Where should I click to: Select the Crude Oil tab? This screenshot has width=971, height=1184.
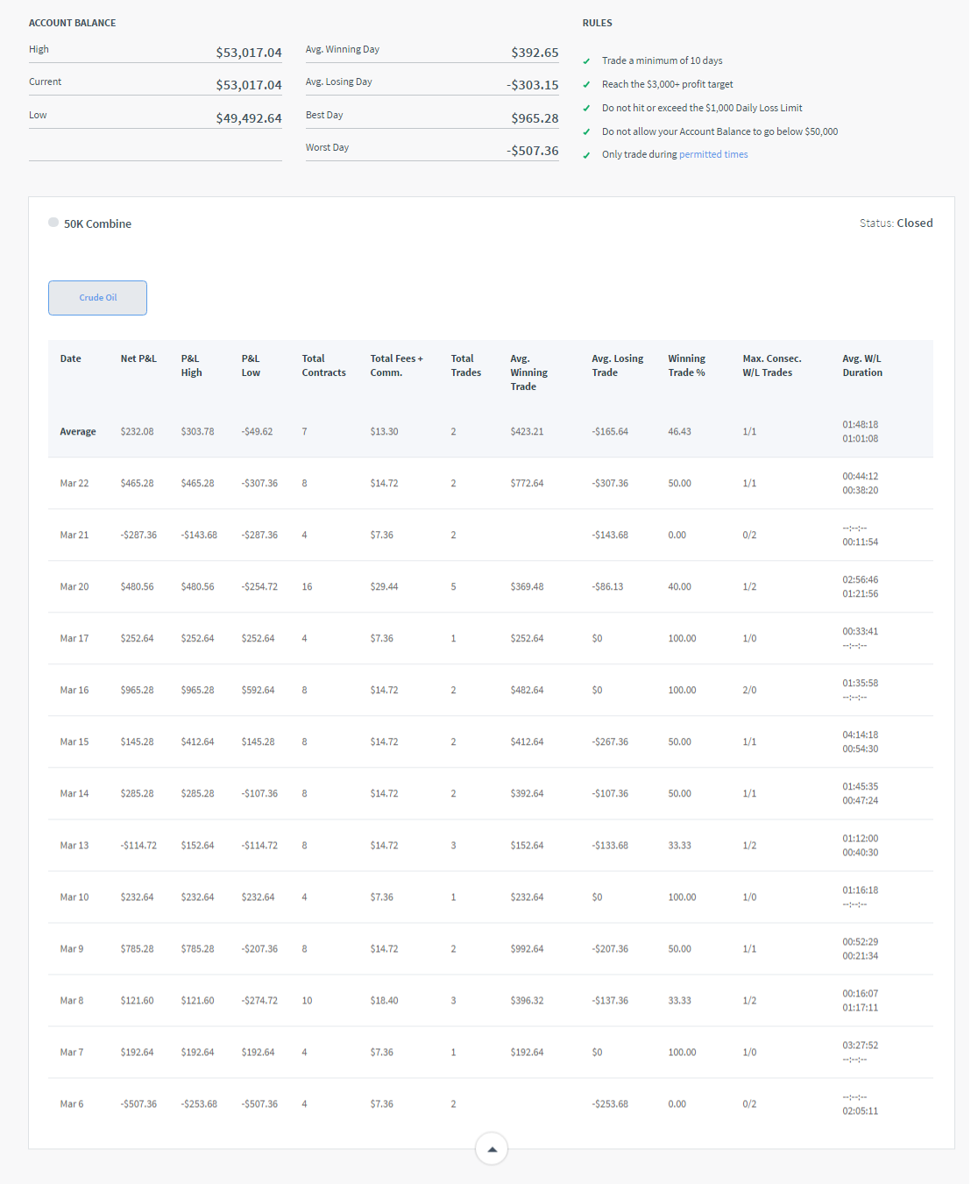click(x=97, y=298)
